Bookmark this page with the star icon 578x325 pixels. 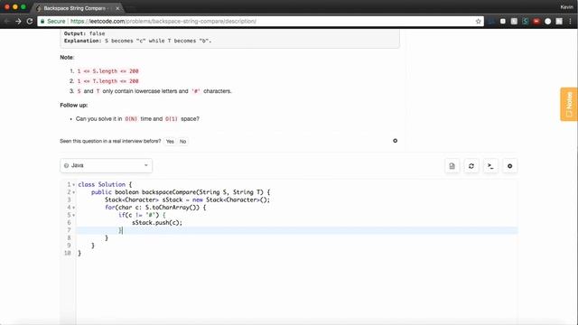[x=479, y=22]
